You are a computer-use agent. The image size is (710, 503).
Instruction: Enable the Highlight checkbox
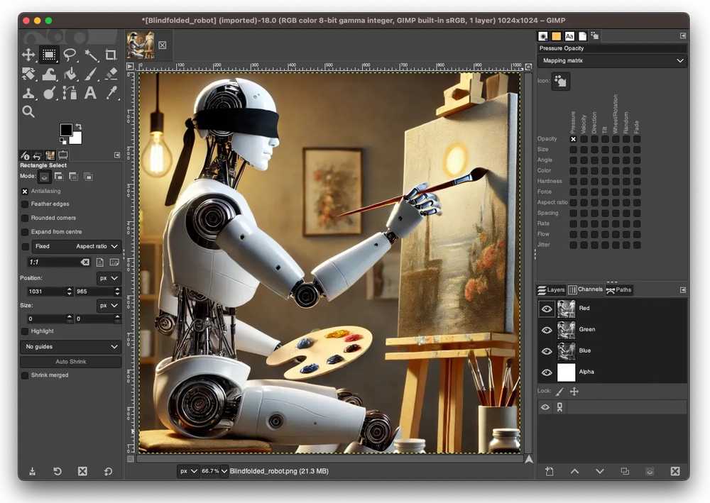pos(25,331)
